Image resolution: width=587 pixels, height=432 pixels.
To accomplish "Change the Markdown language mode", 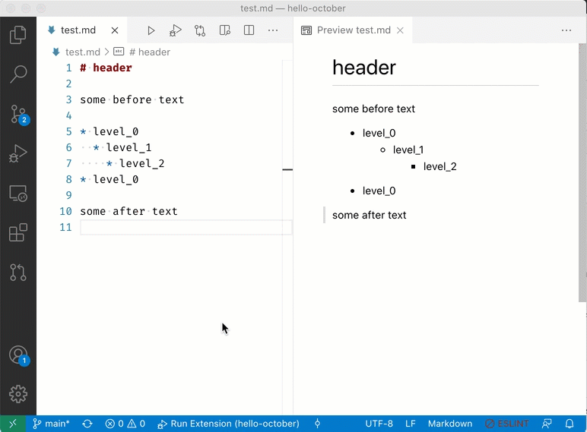I will click(x=450, y=424).
